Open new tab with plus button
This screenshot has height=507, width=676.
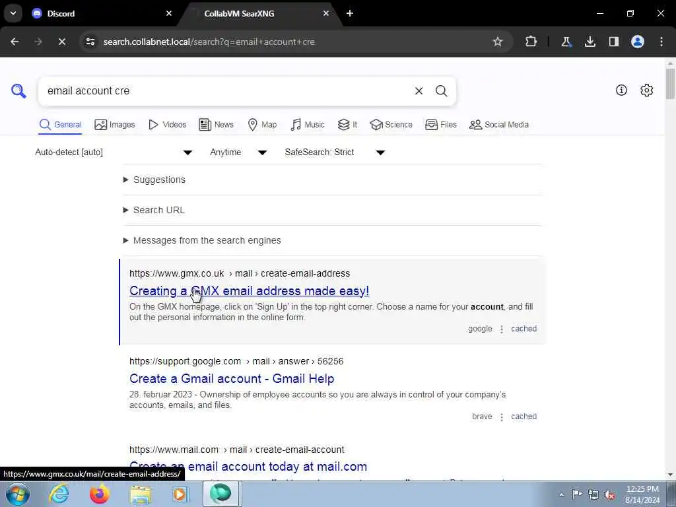(x=350, y=13)
